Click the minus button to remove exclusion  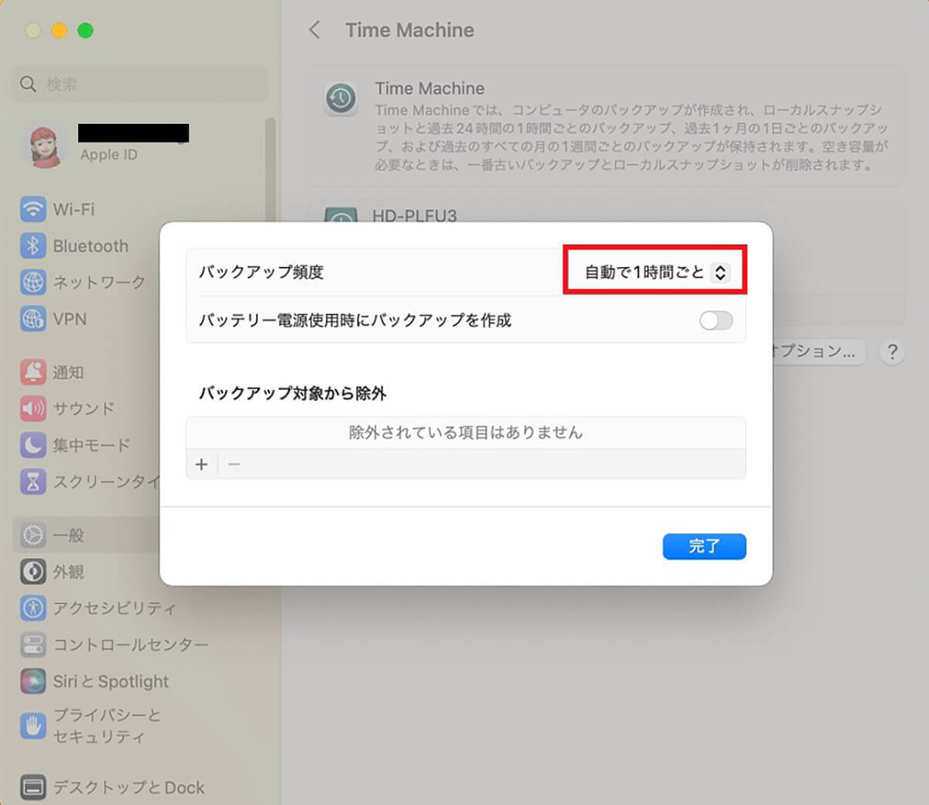click(x=235, y=464)
